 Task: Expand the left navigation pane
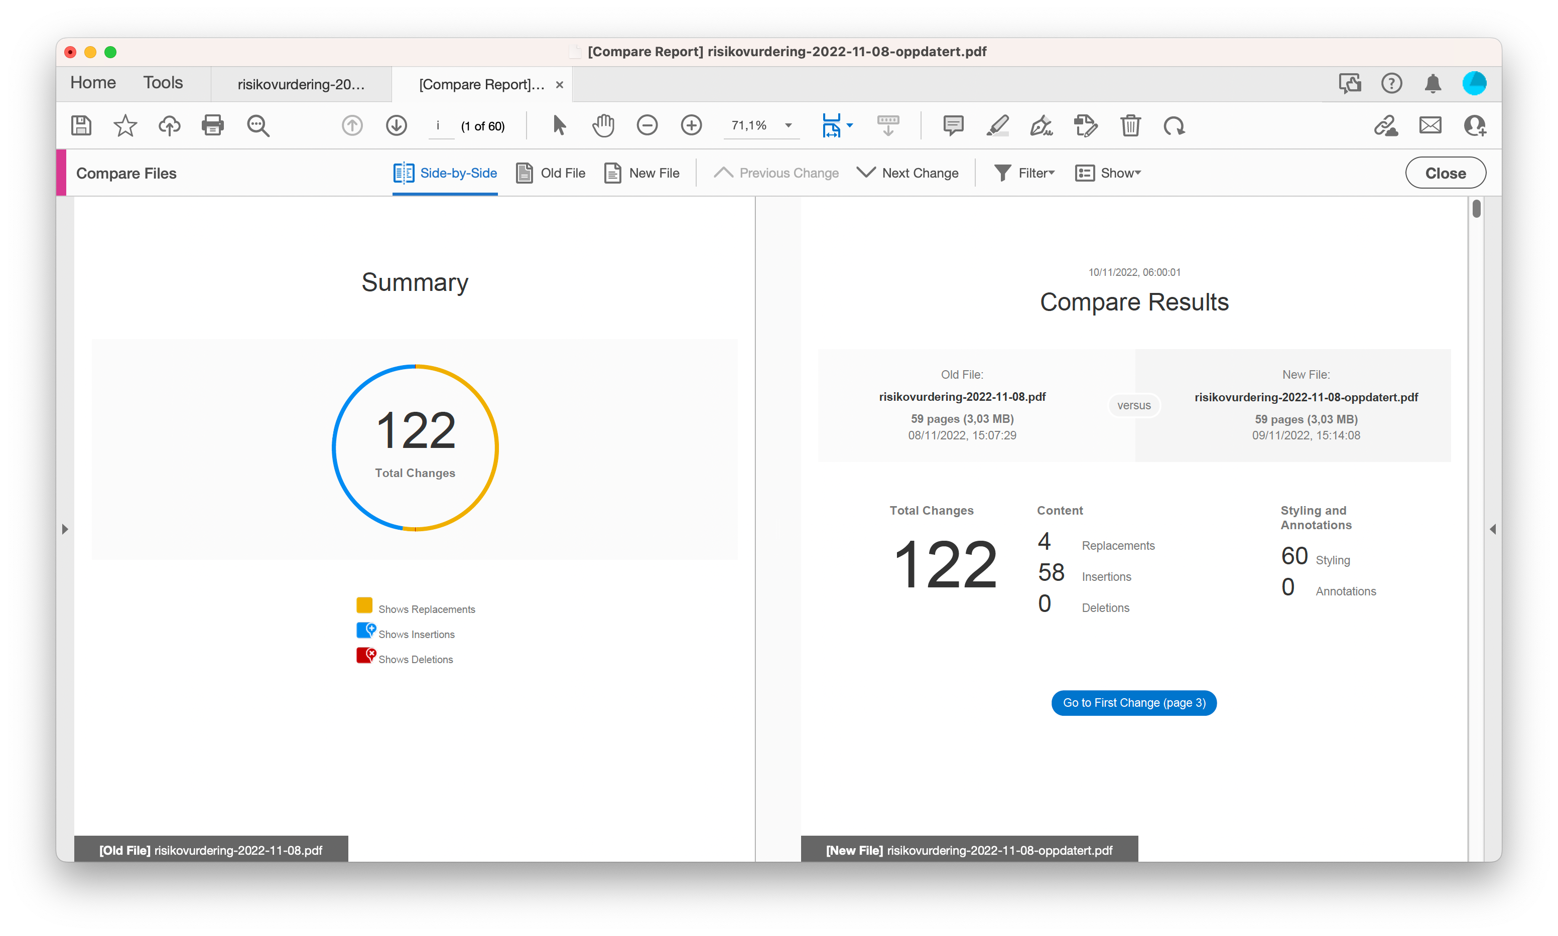click(x=65, y=529)
